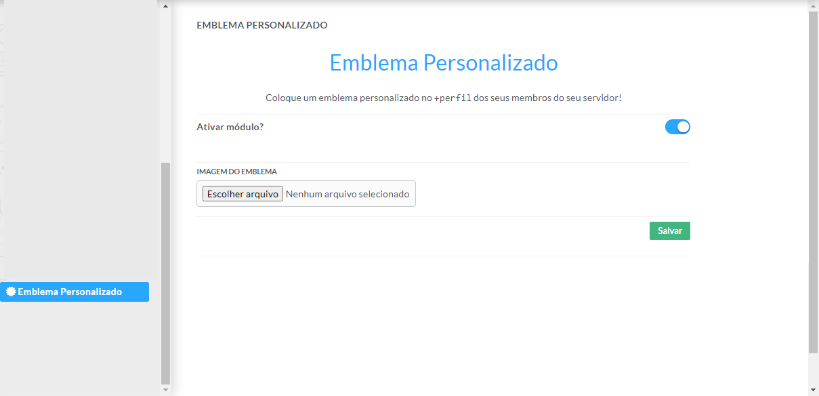Click the main page scrollbar down arrow
This screenshot has height=396, width=819.
coord(813,391)
